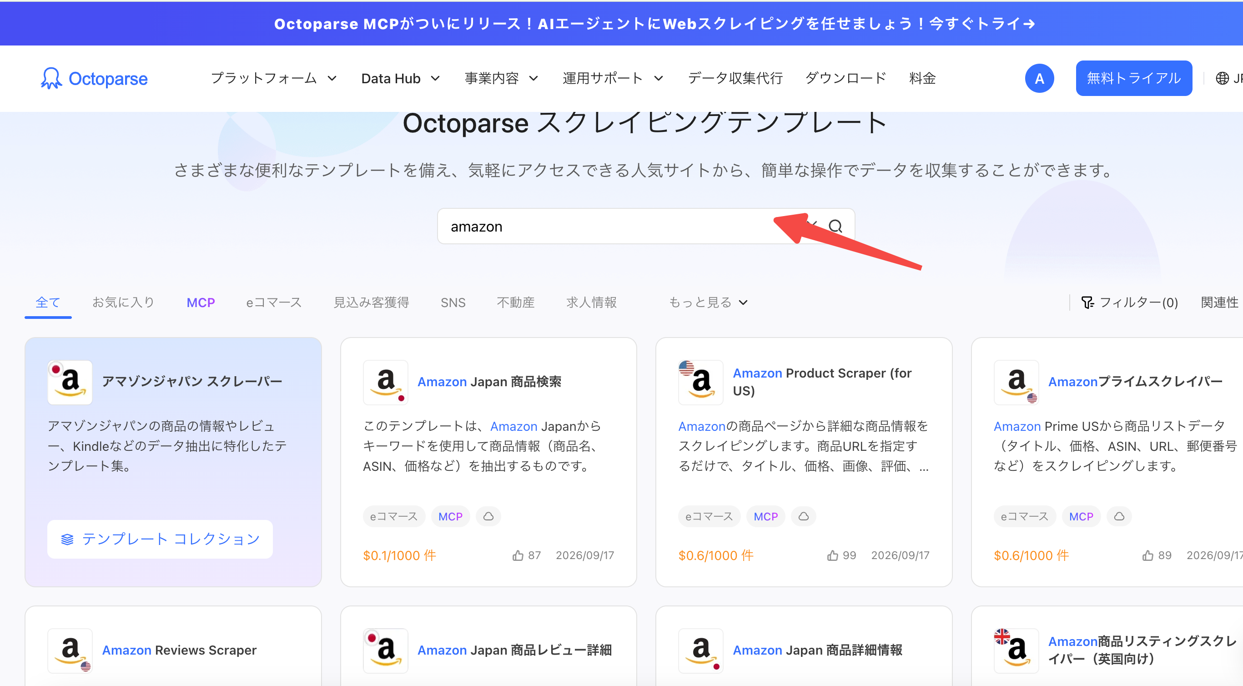1243x686 pixels.
Task: Click Amazon Reviews Scraper logo icon
Action: (x=70, y=650)
